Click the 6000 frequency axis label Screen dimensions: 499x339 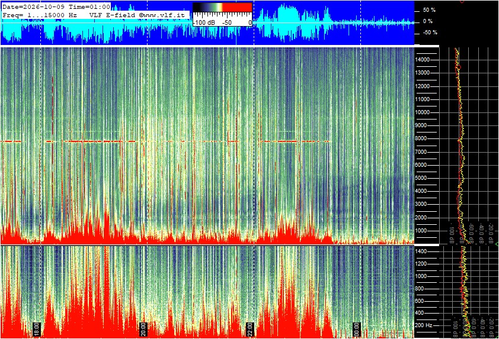coord(421,165)
